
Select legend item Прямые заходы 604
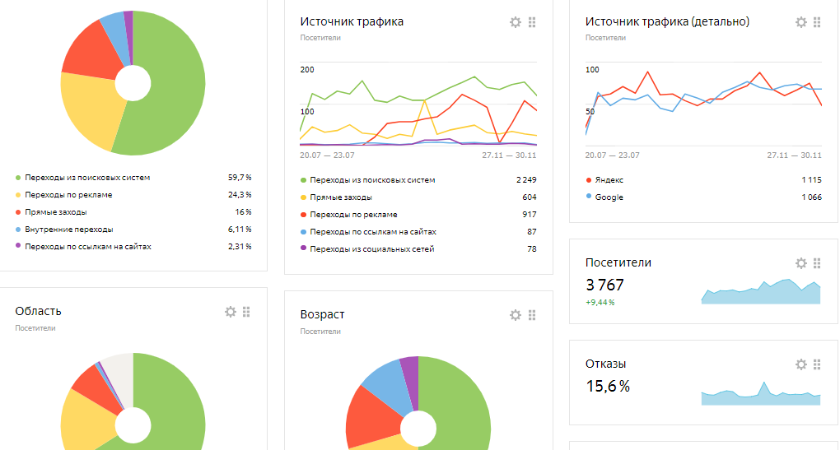[x=341, y=197]
